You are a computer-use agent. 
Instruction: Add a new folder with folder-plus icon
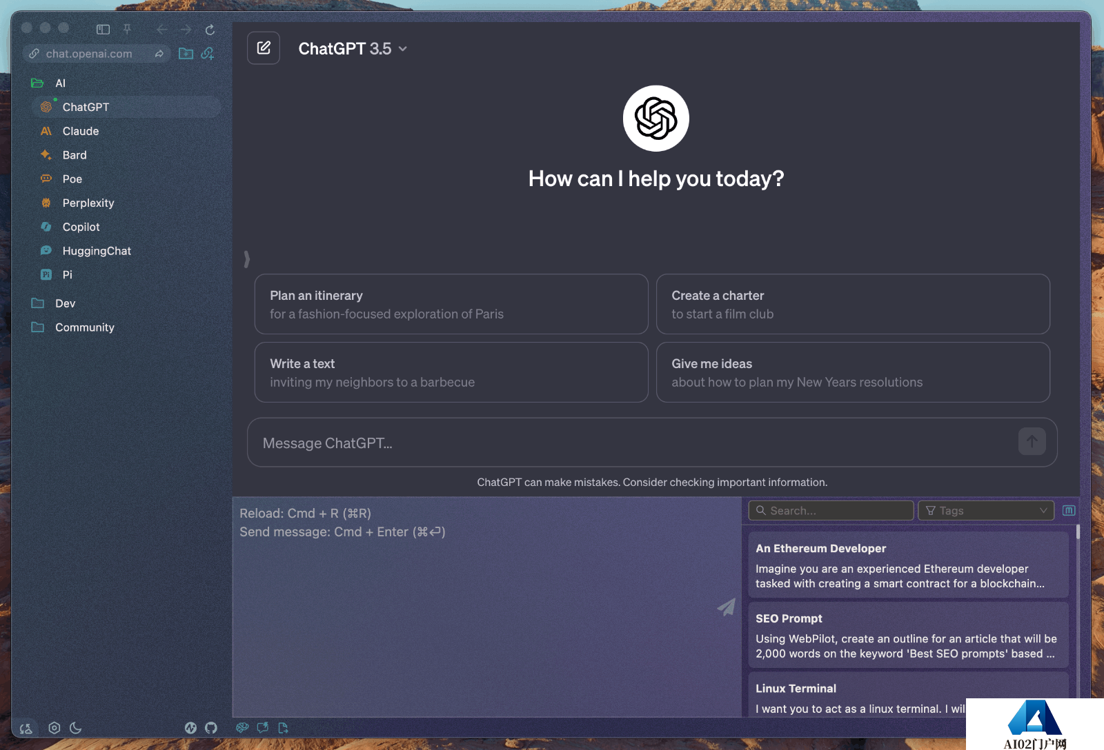[186, 53]
